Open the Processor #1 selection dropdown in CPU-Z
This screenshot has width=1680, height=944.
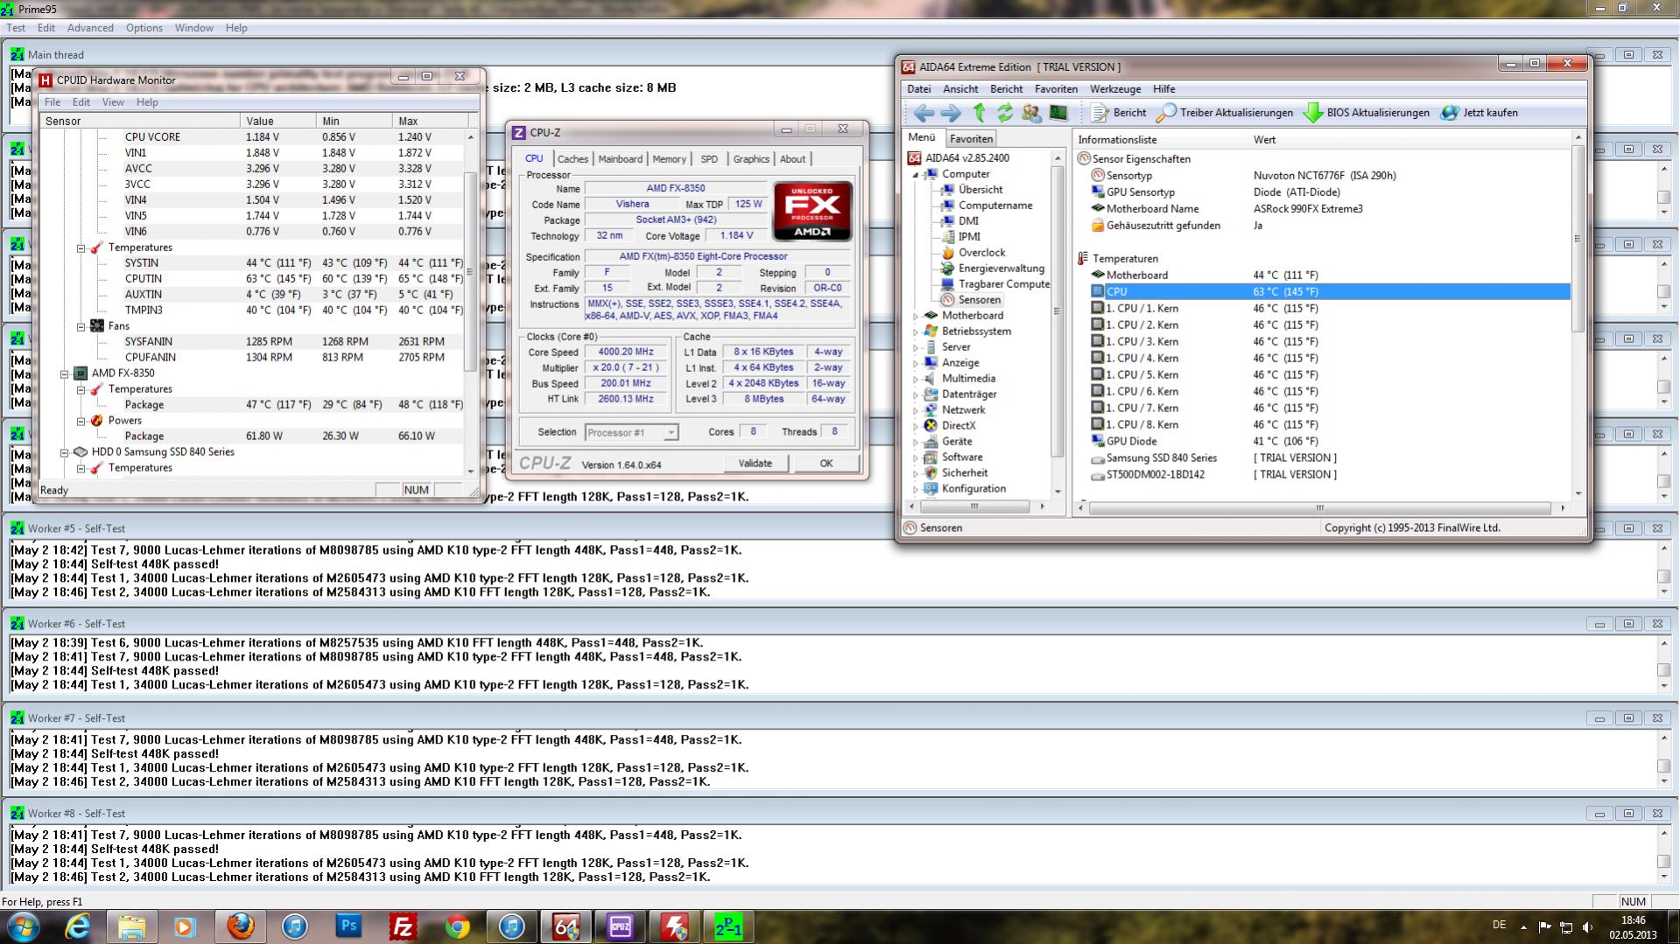pos(671,432)
